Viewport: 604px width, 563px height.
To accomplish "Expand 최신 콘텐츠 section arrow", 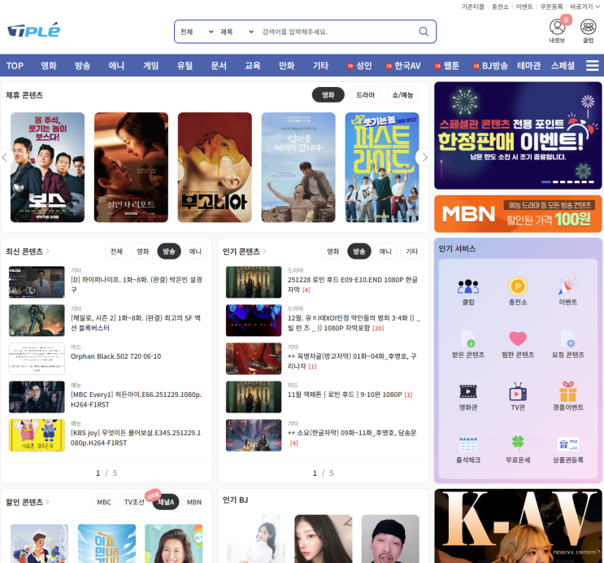I will [x=48, y=251].
